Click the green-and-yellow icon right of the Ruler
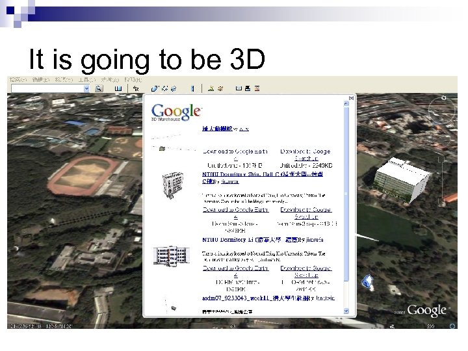This screenshot has width=468, height=351. tap(211, 88)
